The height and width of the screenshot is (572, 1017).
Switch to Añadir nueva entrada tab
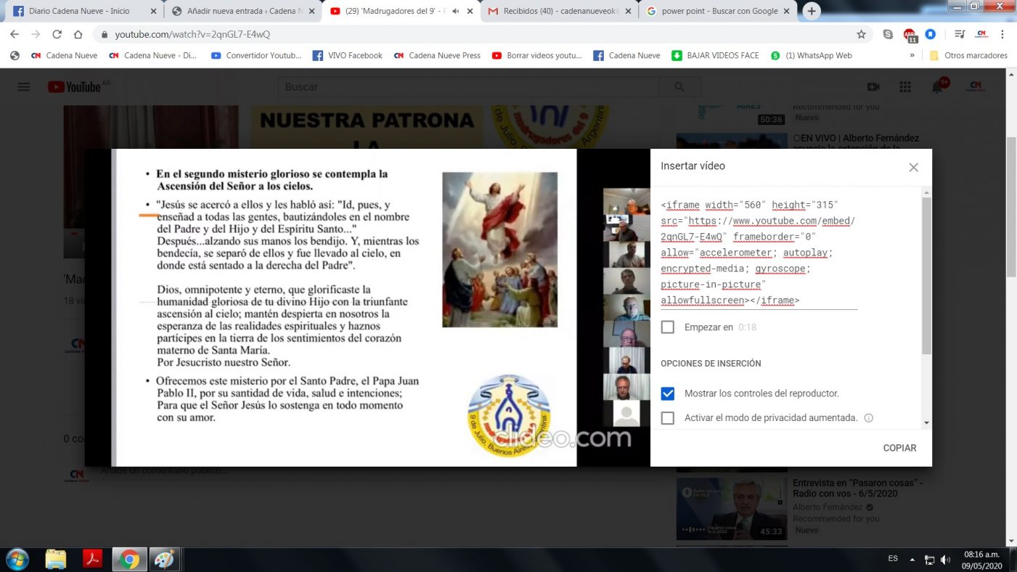point(243,11)
